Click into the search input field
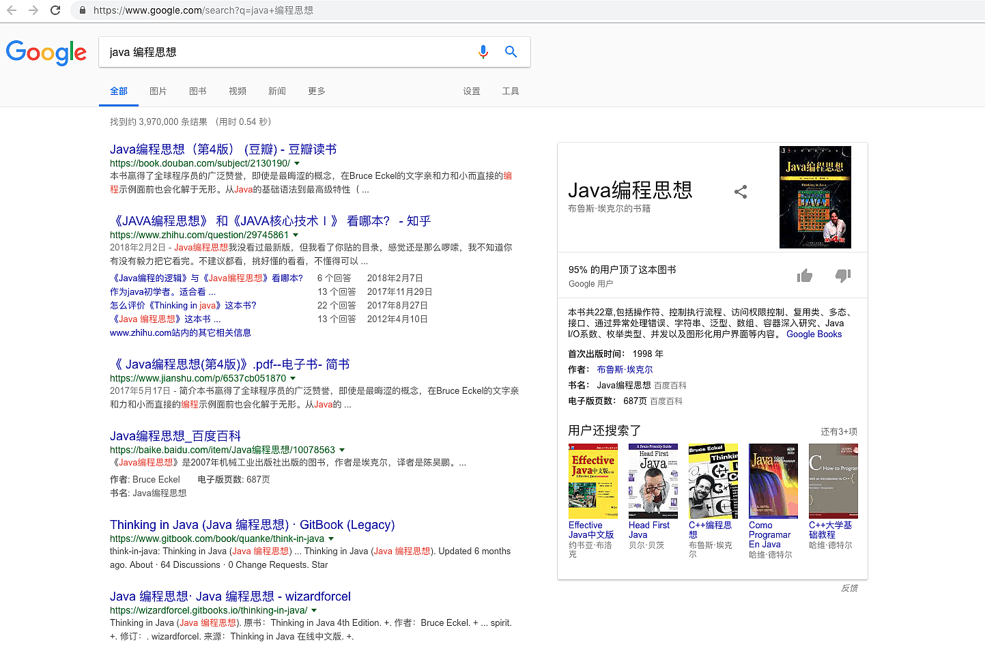The image size is (985, 647). pyautogui.click(x=287, y=52)
